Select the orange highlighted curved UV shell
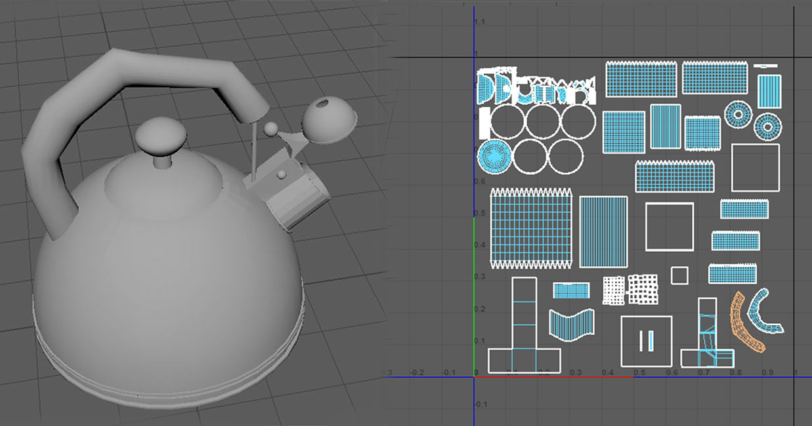This screenshot has width=812, height=426. click(746, 322)
